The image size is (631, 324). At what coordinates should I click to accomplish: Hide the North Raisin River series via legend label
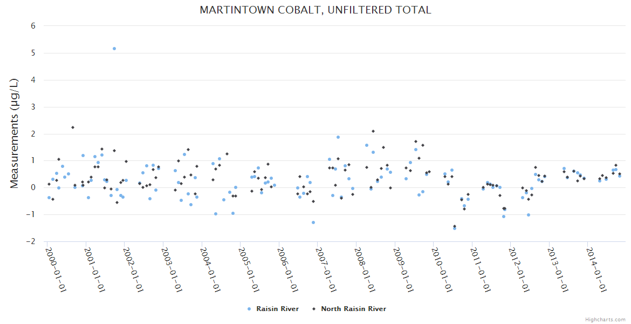353,309
